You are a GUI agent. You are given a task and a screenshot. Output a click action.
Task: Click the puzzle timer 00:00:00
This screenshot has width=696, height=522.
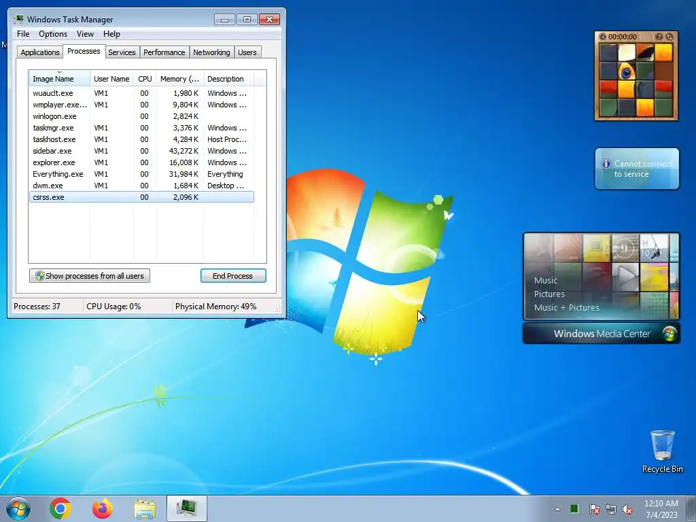[623, 37]
